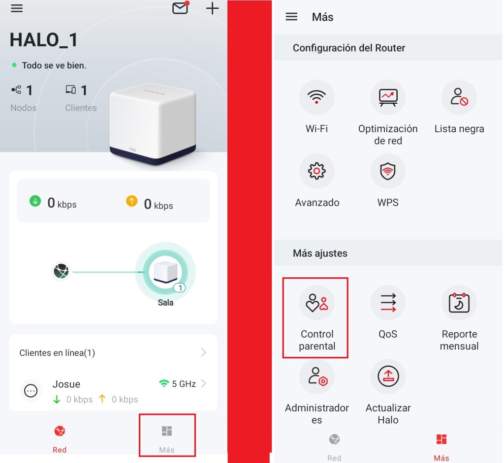
Task: Tap the Sala Halo node
Action: [x=165, y=272]
